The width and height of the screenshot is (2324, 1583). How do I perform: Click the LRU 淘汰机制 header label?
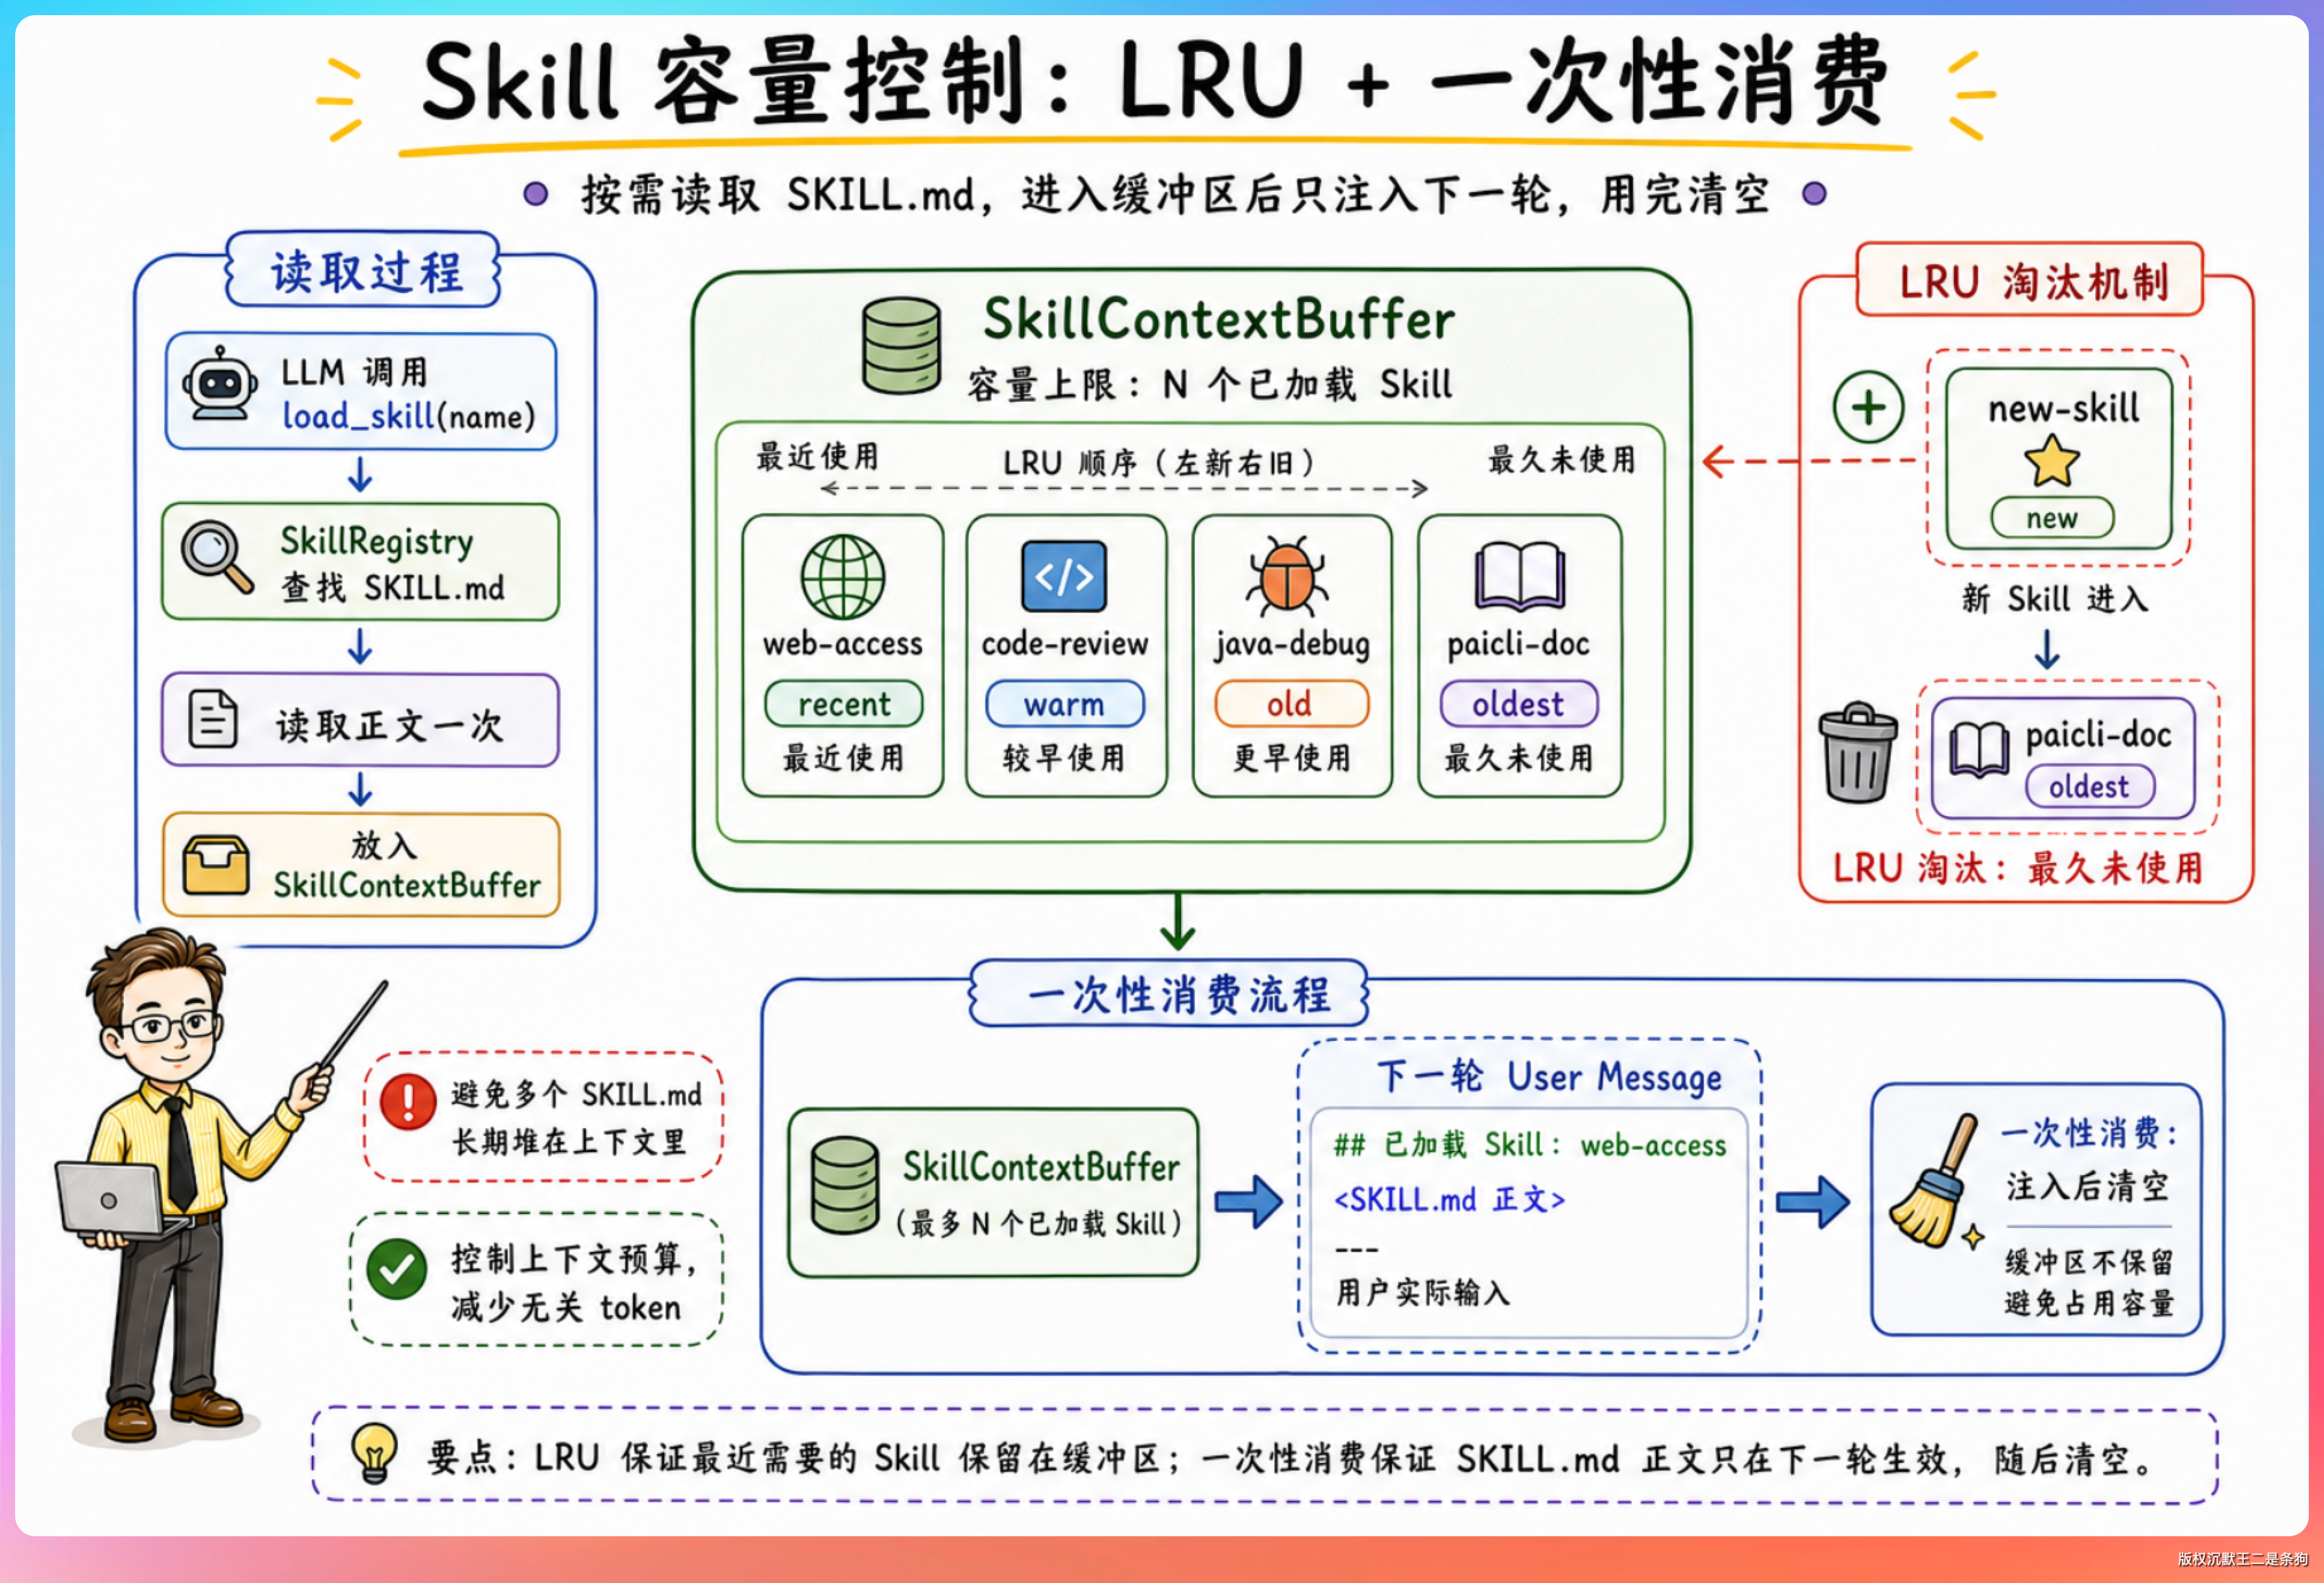(2030, 281)
